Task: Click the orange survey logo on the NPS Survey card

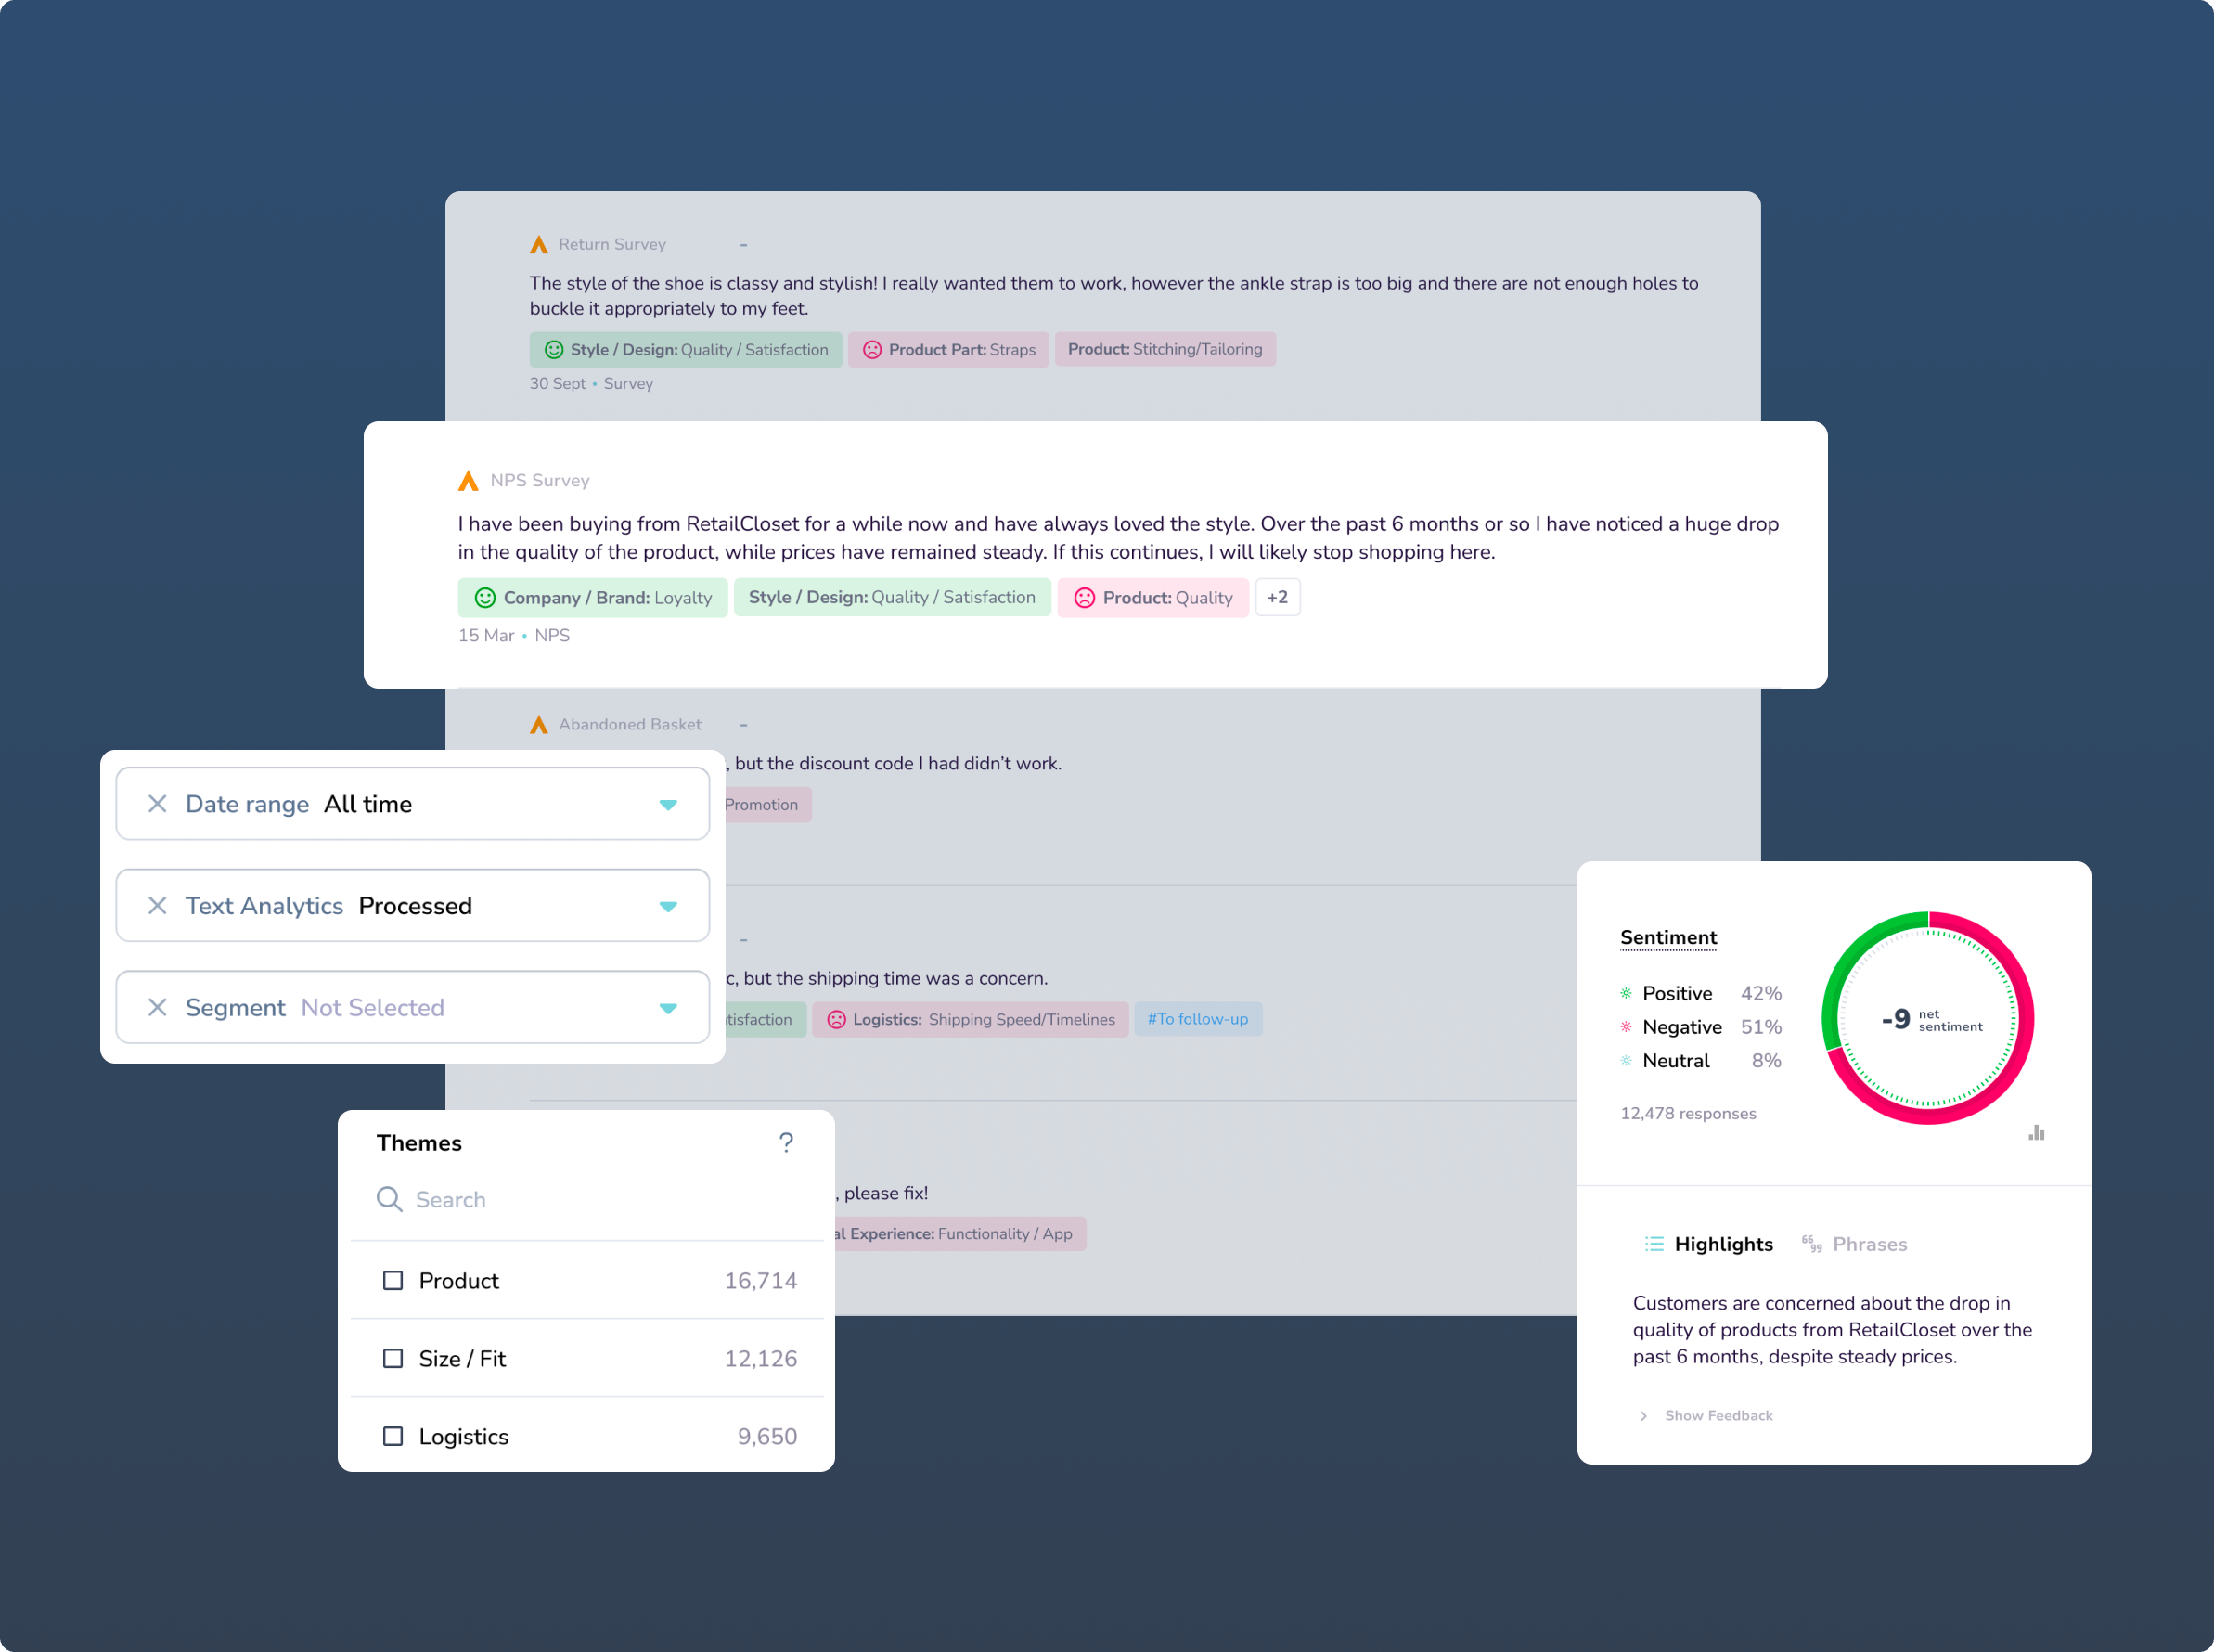Action: pos(468,480)
